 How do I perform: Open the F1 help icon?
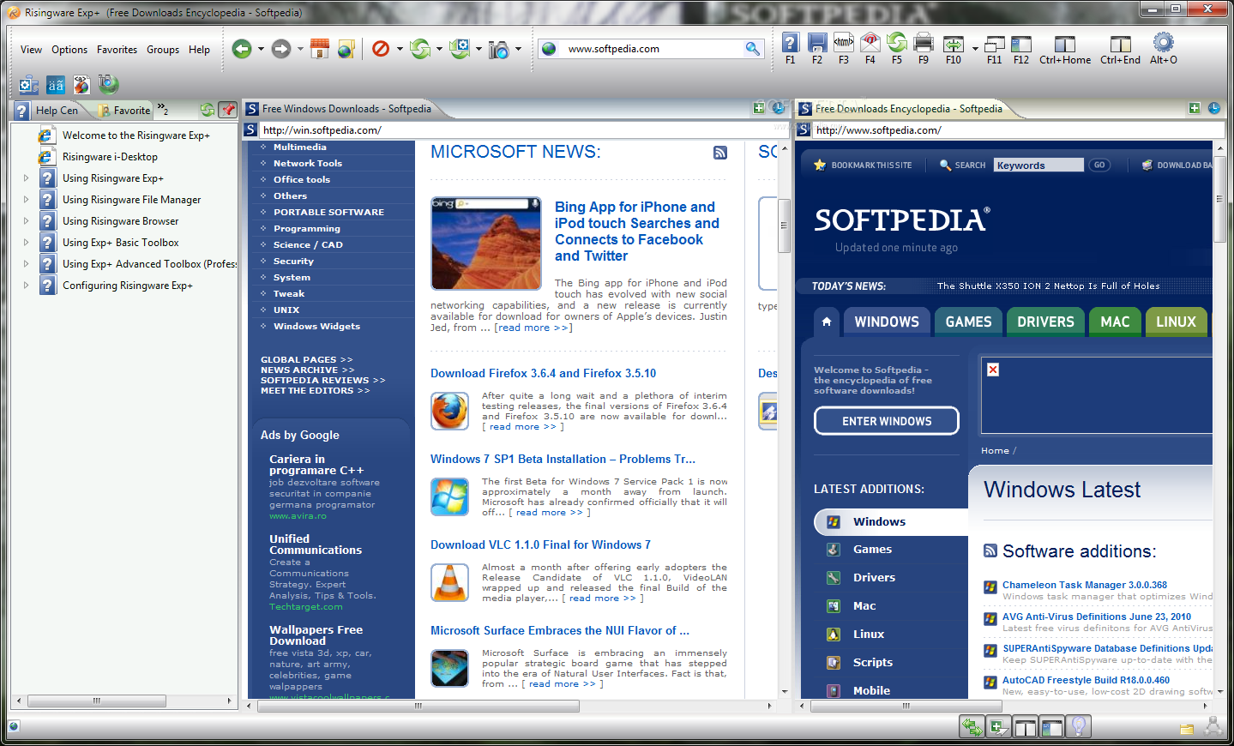click(x=791, y=42)
